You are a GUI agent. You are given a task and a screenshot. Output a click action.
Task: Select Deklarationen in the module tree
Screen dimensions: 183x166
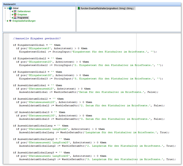24,11
